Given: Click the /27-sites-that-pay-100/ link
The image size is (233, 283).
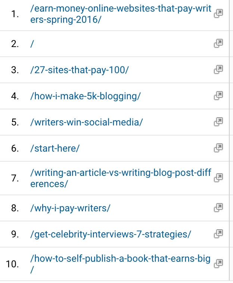Looking at the screenshot, I should tap(79, 70).
